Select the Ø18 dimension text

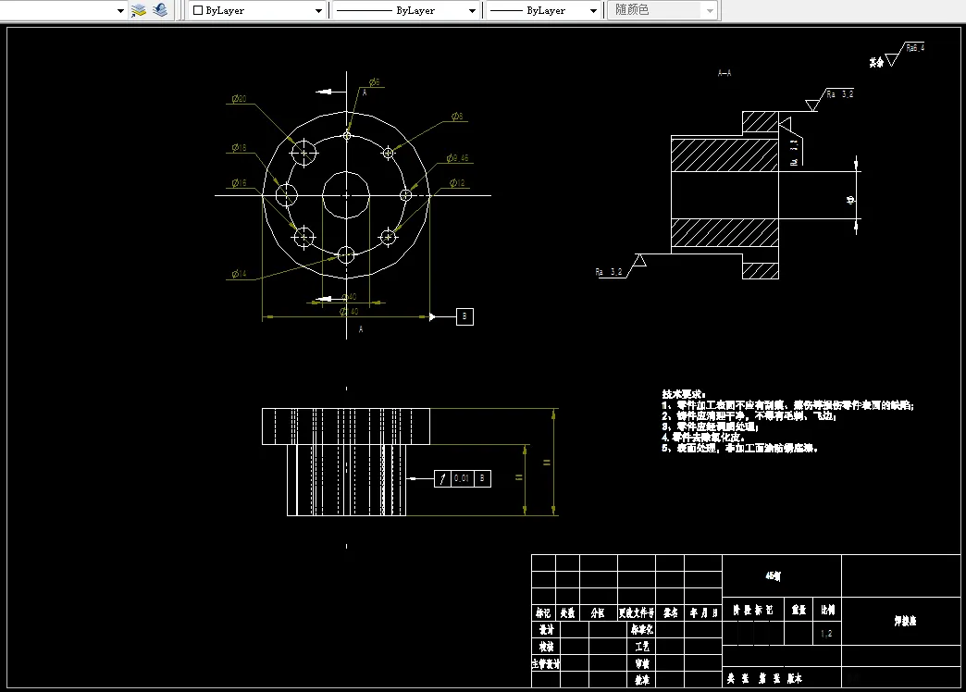239,147
